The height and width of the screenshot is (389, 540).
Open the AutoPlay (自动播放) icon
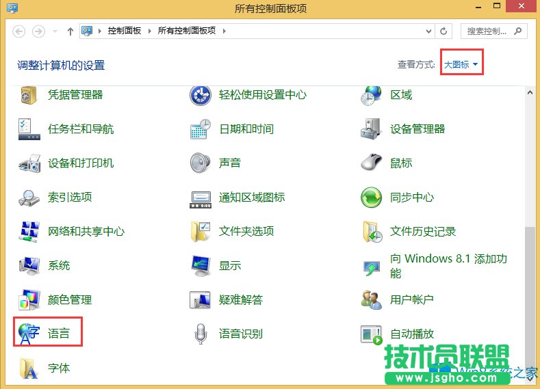click(x=372, y=335)
